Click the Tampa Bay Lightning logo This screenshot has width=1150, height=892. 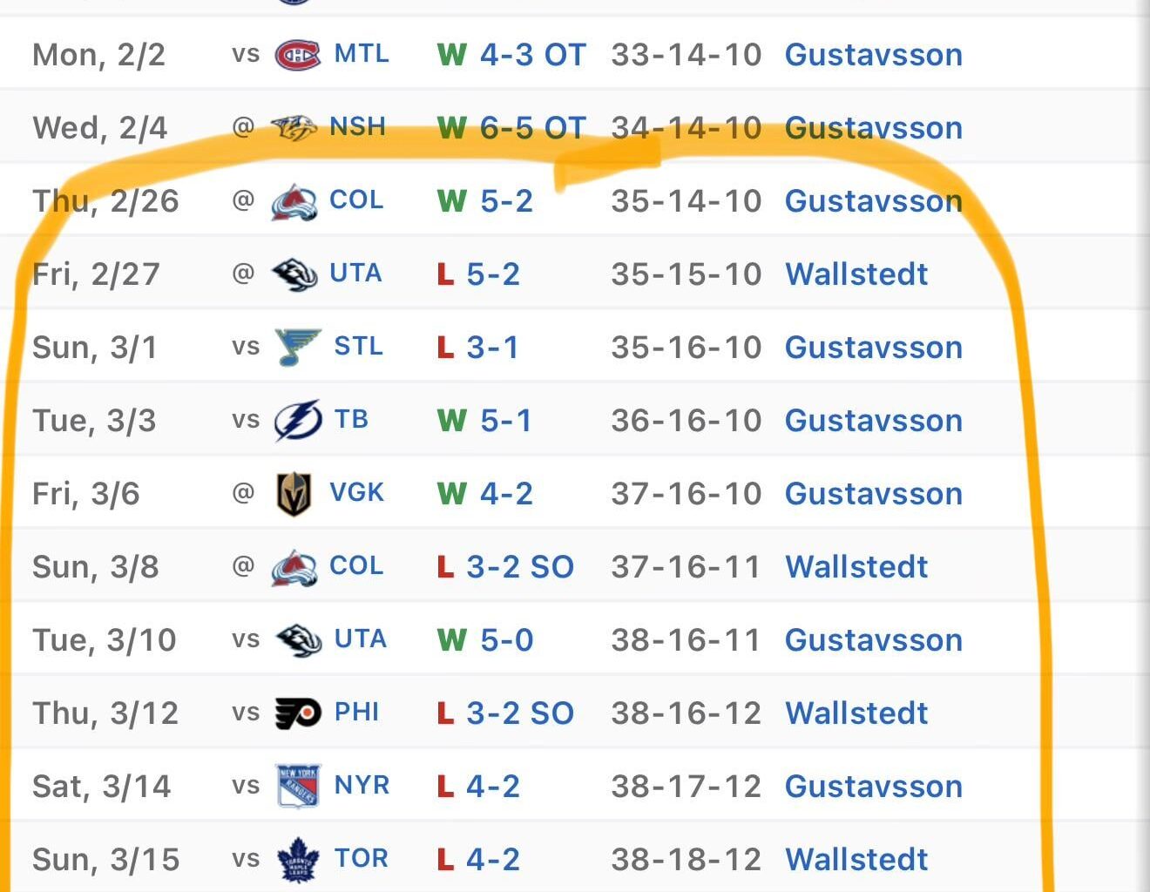coord(297,421)
